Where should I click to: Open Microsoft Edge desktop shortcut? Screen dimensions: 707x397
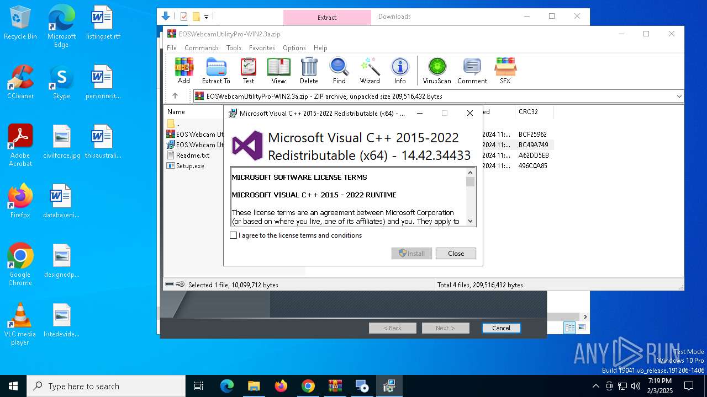coord(61,26)
